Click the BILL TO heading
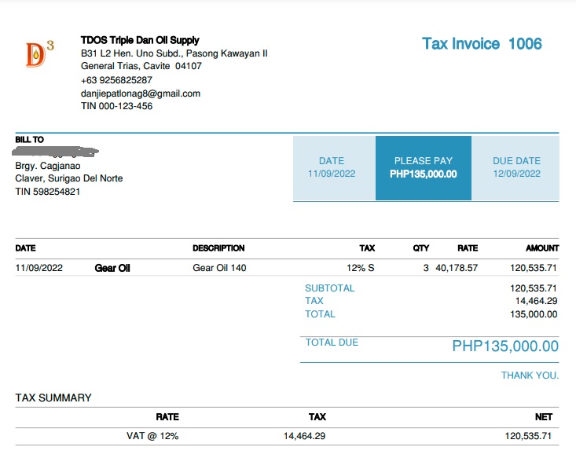 coord(30,140)
